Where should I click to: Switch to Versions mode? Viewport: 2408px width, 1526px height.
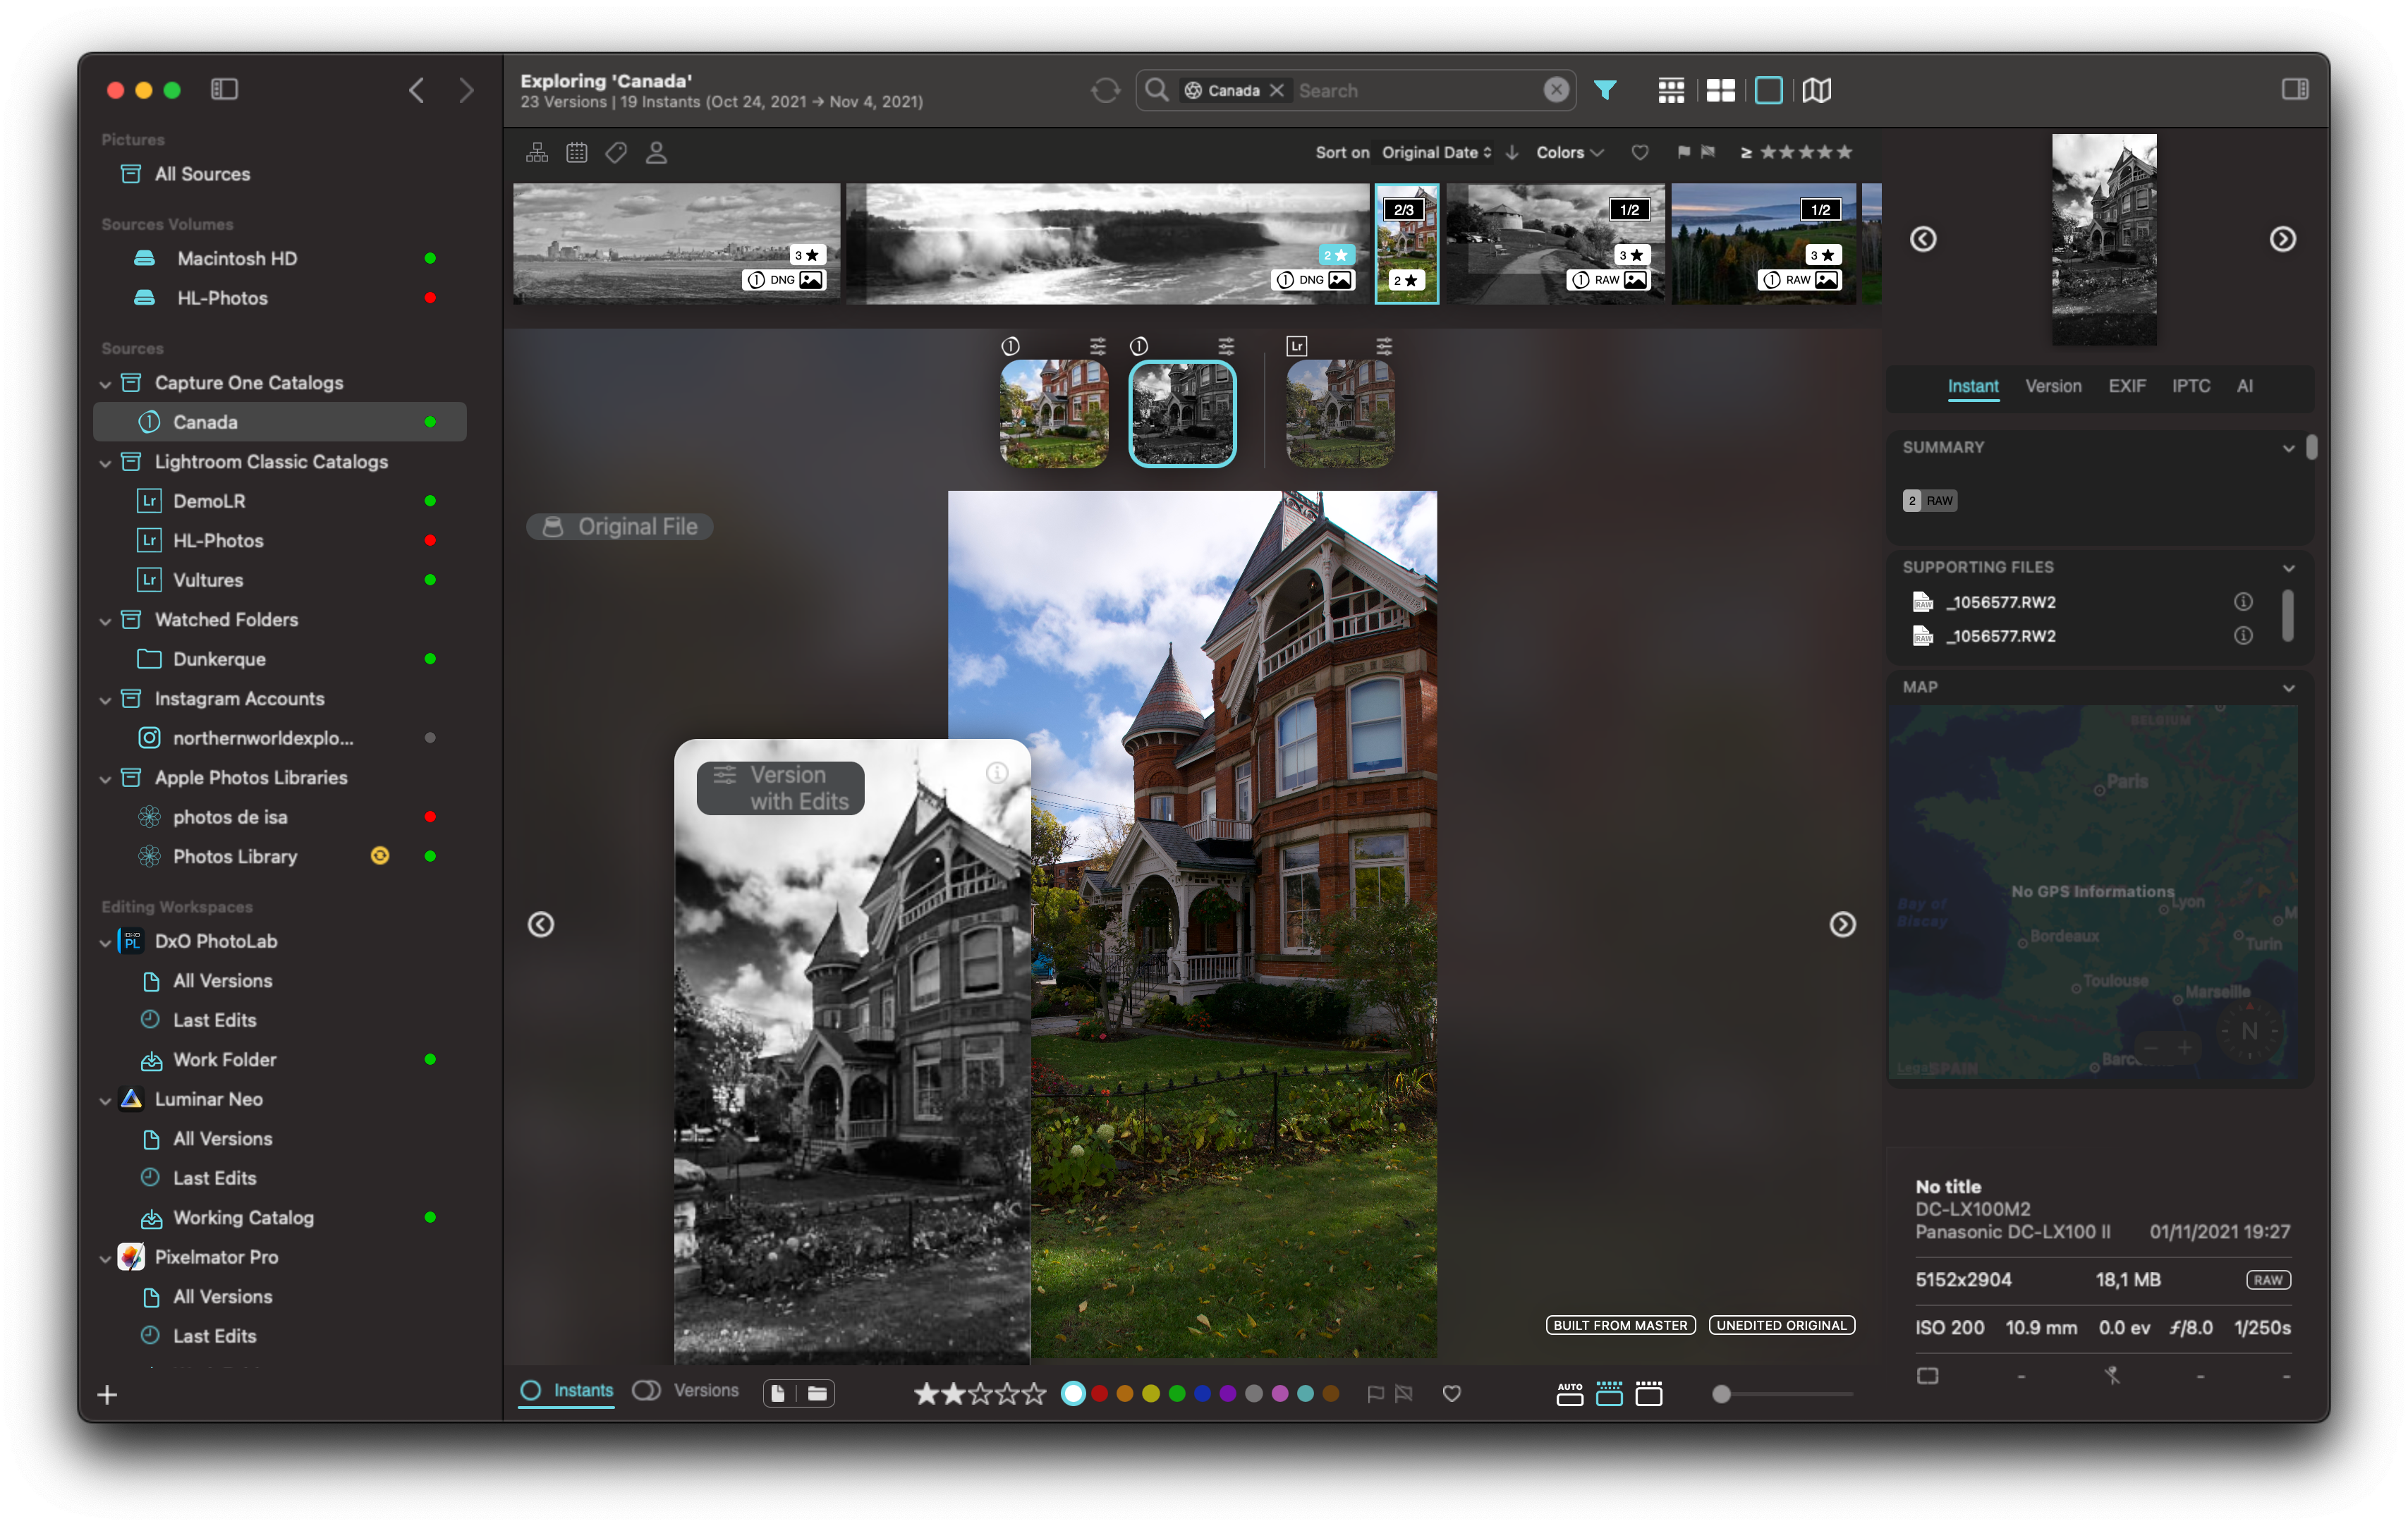click(686, 1391)
